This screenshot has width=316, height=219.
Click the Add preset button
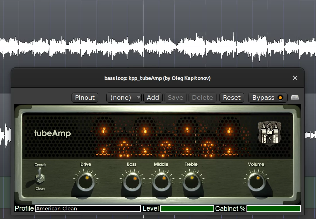[153, 97]
